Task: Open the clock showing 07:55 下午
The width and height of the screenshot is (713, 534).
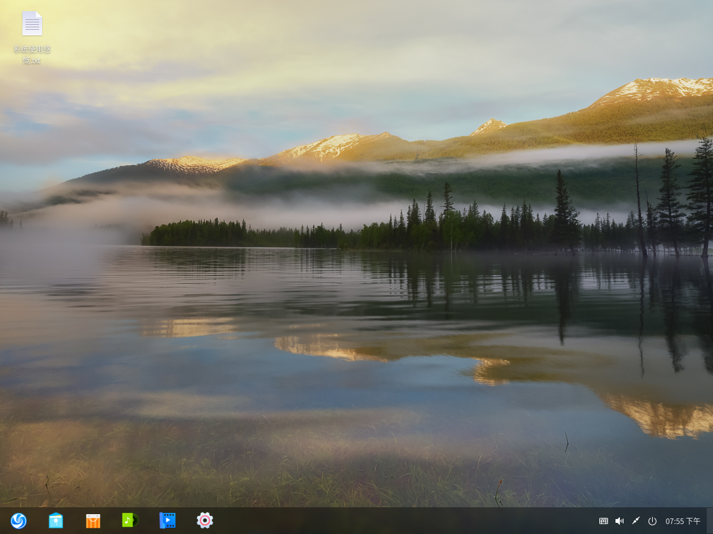Action: point(683,522)
